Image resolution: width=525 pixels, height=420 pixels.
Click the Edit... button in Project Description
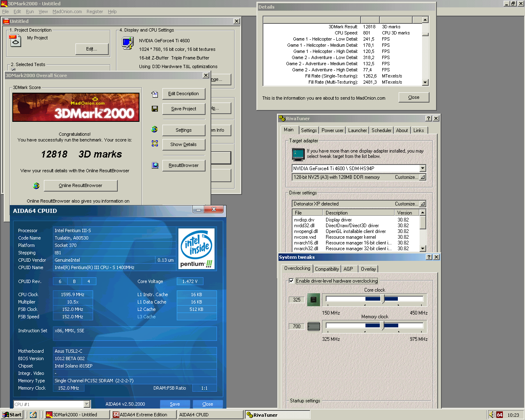coord(92,49)
